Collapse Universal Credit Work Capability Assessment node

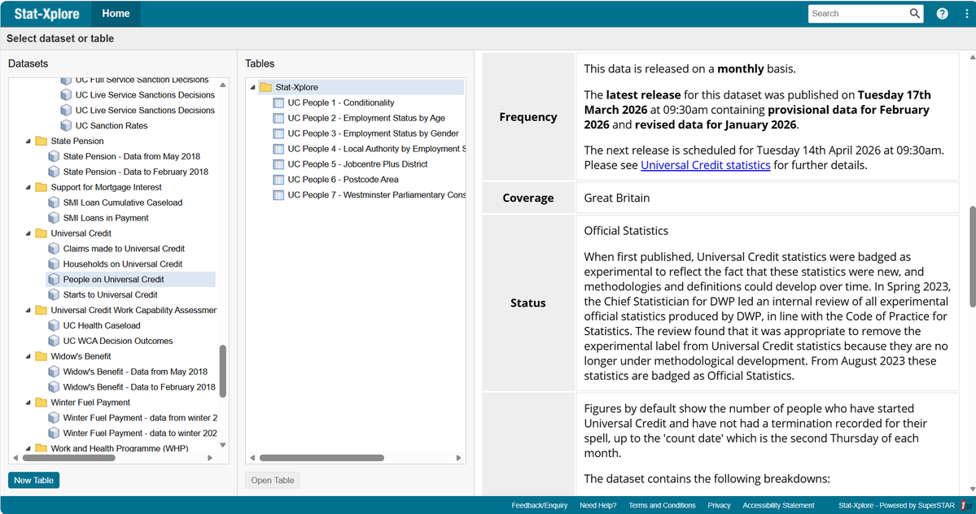[28, 310]
